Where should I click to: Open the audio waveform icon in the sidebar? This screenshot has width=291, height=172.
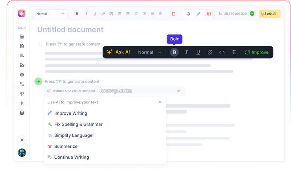click(x=22, y=103)
